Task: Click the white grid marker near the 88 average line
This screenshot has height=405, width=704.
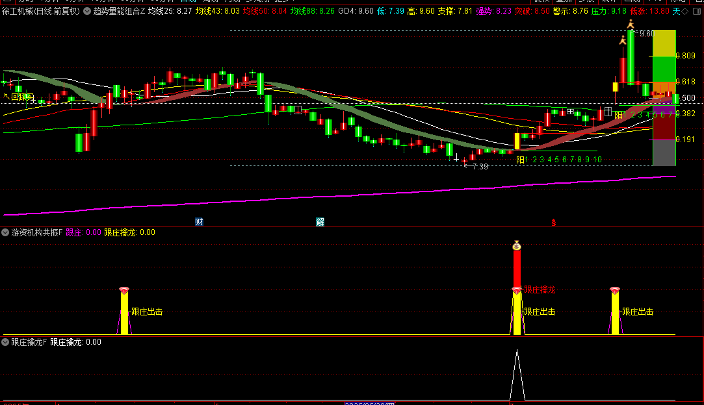Action: click(x=570, y=111)
